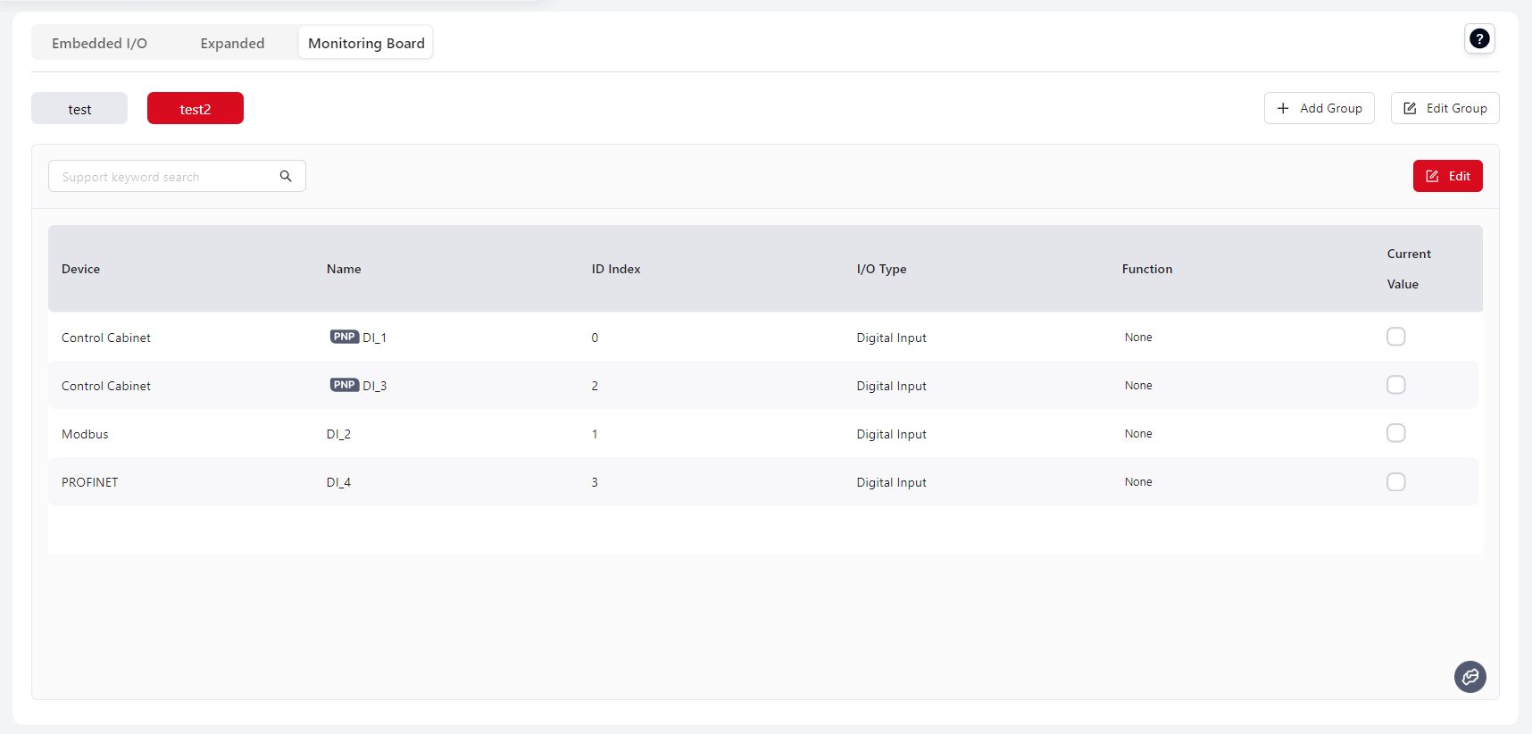Image resolution: width=1532 pixels, height=734 pixels.
Task: Switch to the Expanded tab
Action: pos(232,43)
